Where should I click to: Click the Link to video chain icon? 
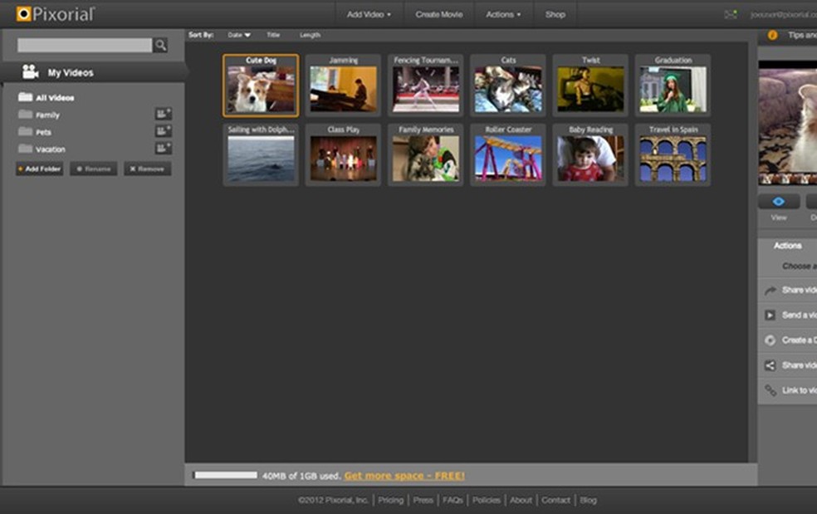coord(771,390)
